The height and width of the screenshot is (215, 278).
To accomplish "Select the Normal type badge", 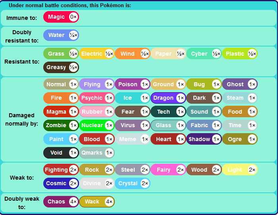I will point(61,84).
